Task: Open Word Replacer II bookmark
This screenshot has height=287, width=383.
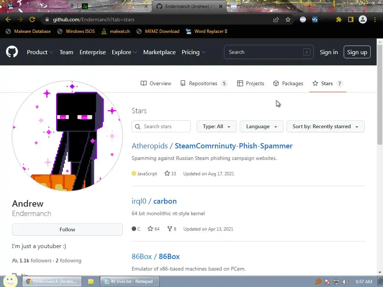Action: click(x=206, y=31)
